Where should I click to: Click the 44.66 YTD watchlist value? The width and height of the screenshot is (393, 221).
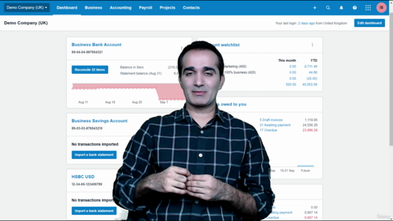click(313, 72)
